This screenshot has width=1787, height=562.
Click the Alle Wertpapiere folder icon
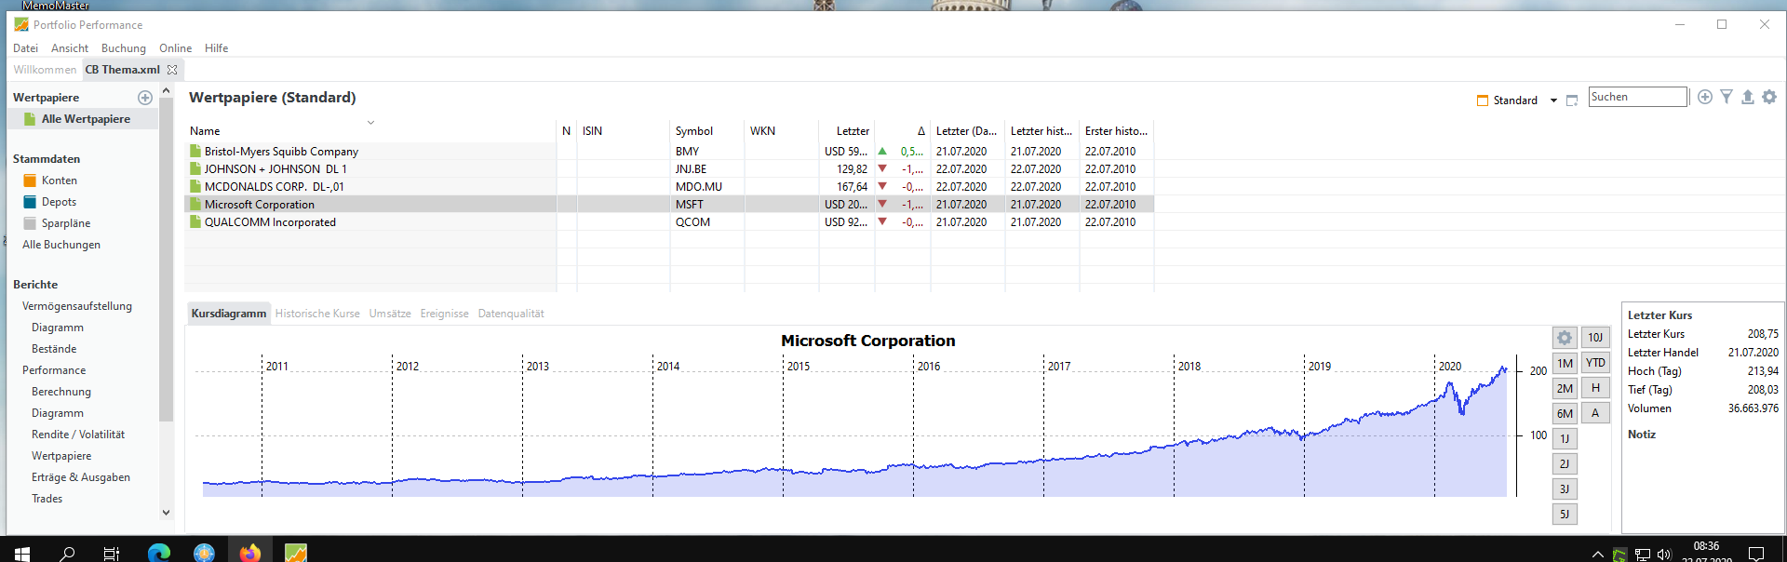30,119
